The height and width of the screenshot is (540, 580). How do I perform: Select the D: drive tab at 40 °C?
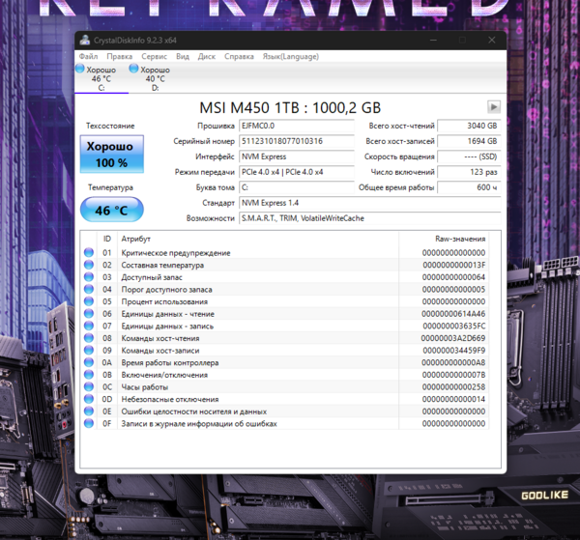pyautogui.click(x=155, y=78)
